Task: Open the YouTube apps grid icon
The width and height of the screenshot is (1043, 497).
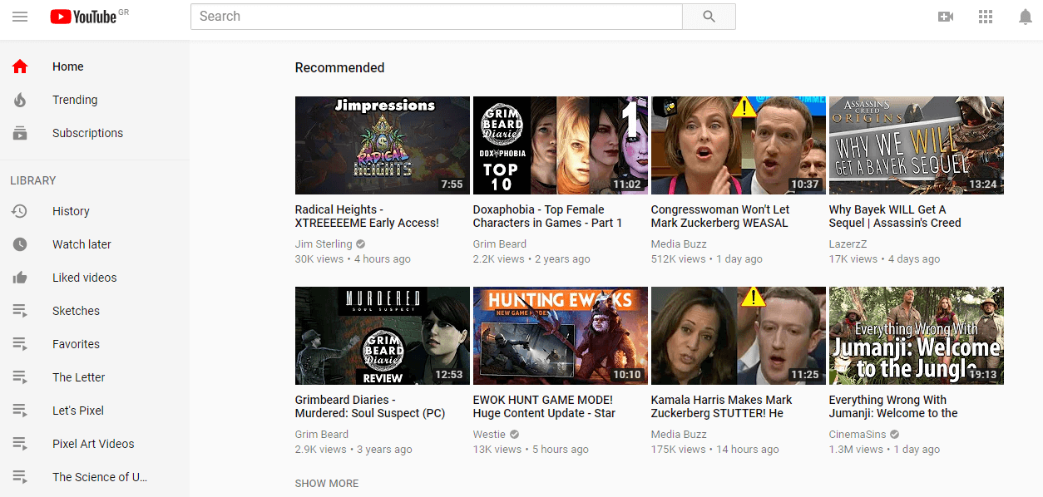Action: pos(986,17)
